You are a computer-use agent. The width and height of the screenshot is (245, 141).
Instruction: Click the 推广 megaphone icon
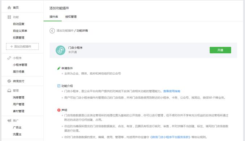click(9, 120)
